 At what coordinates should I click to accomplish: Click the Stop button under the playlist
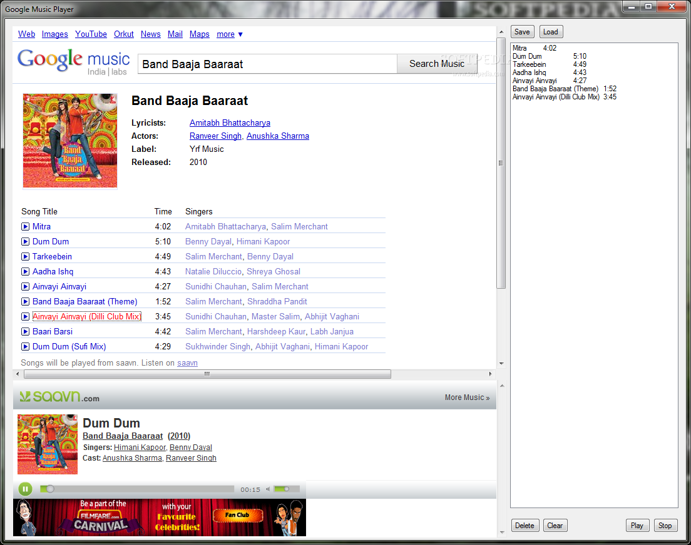[x=665, y=526]
